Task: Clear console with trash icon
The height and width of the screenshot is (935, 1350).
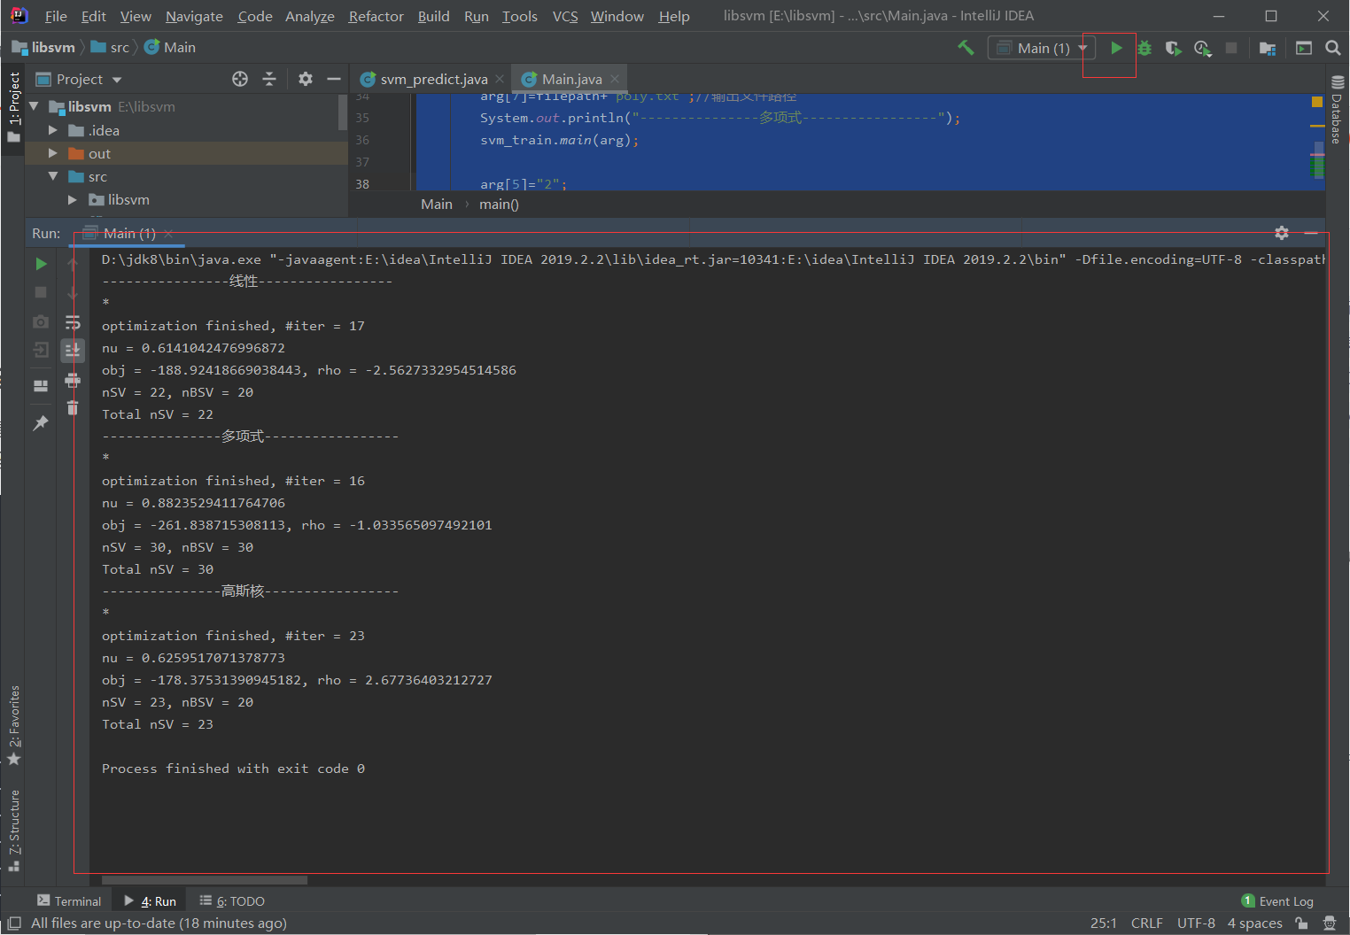Action: point(73,408)
